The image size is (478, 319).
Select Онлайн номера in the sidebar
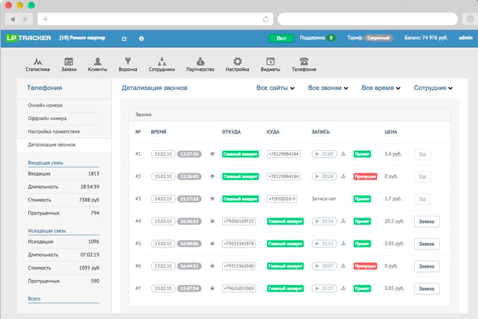[46, 105]
